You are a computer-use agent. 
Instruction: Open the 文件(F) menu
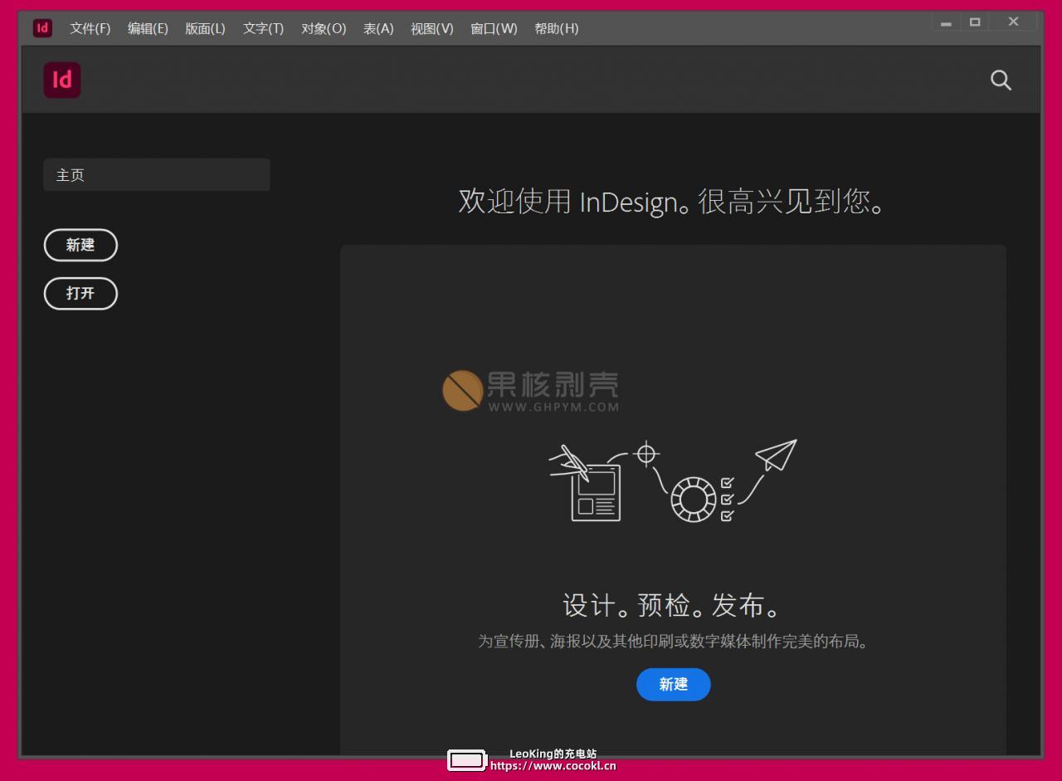pyautogui.click(x=90, y=28)
